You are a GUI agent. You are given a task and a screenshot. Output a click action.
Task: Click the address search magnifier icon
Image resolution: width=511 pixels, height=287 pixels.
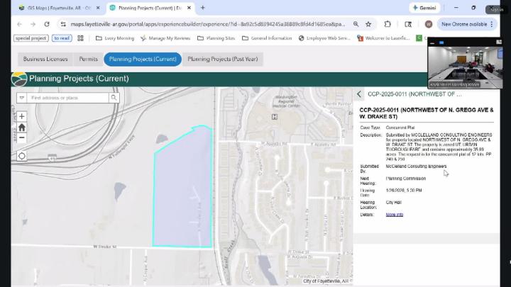[114, 98]
